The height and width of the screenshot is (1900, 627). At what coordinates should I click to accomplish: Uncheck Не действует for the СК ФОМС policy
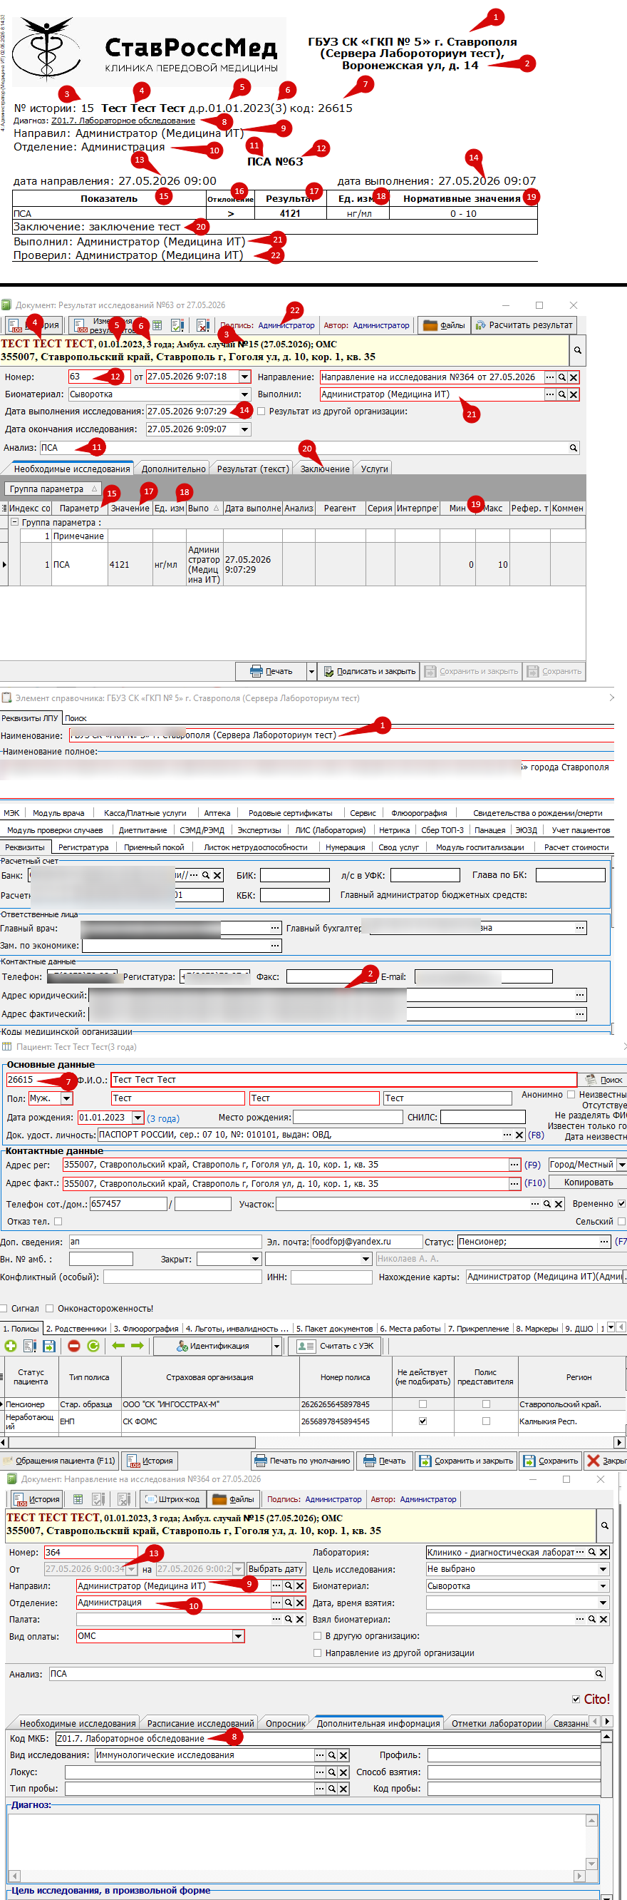click(423, 1421)
